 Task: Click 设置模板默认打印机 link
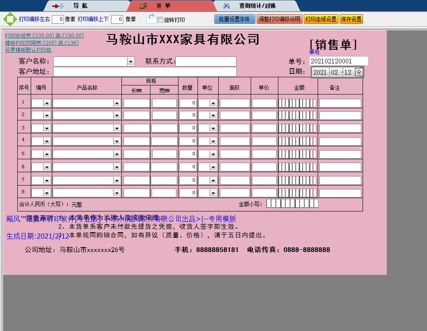pyautogui.click(x=29, y=50)
